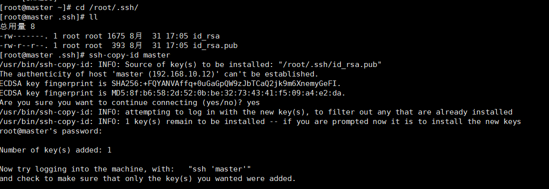Click the 'attempting to log in' INFO line

click(256, 112)
